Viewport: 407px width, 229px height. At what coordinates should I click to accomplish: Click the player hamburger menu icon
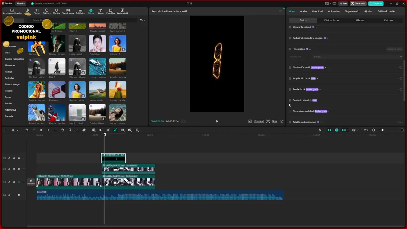point(280,11)
